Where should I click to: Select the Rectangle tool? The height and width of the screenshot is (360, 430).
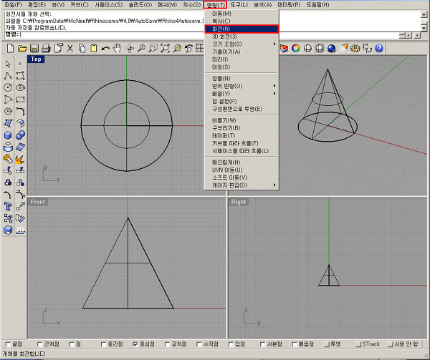[20, 99]
